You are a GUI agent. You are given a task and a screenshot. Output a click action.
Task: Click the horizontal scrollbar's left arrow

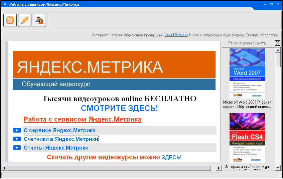point(4,168)
